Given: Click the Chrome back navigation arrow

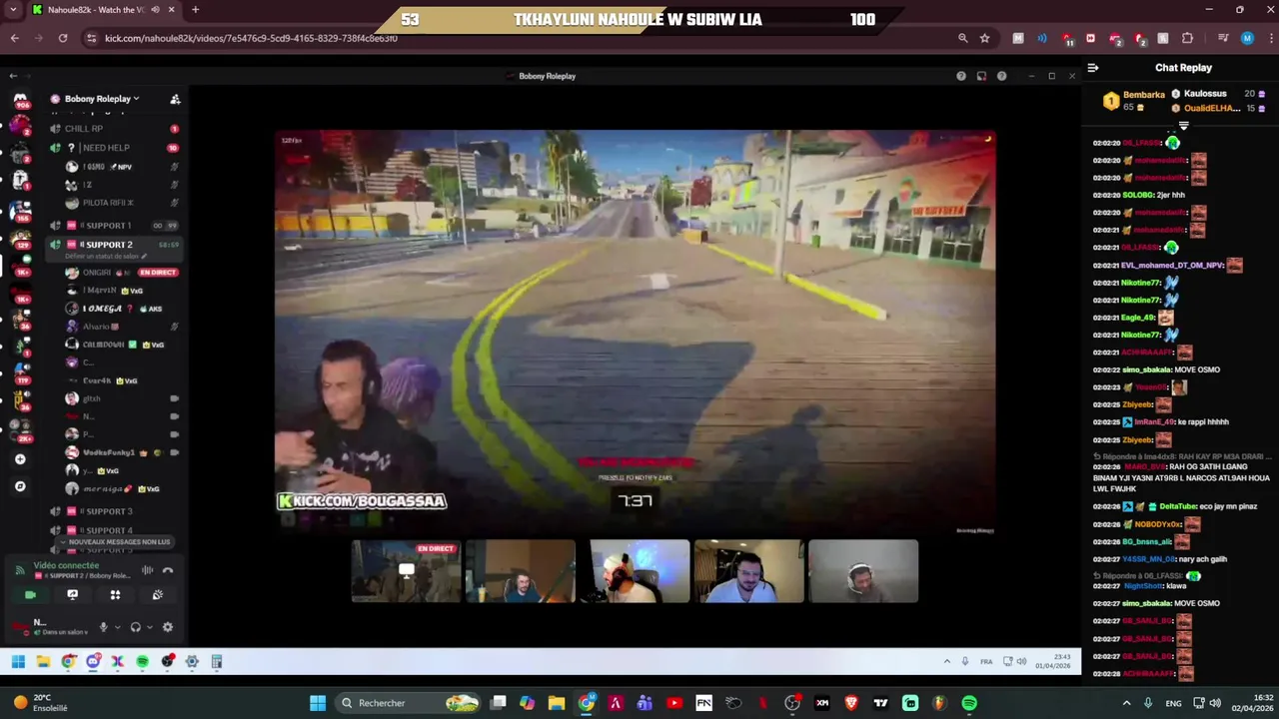Looking at the screenshot, I should click(14, 38).
